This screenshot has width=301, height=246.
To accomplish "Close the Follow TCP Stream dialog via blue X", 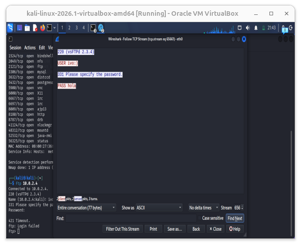I will click(x=244, y=39).
